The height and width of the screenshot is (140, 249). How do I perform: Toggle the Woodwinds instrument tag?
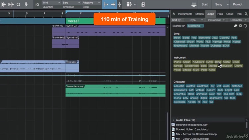[x=192, y=66]
